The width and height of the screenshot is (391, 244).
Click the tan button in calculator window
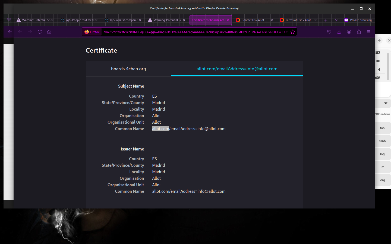pyautogui.click(x=383, y=128)
